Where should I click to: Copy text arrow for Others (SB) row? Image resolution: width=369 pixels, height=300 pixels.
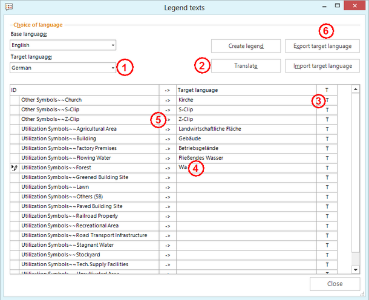[168, 197]
